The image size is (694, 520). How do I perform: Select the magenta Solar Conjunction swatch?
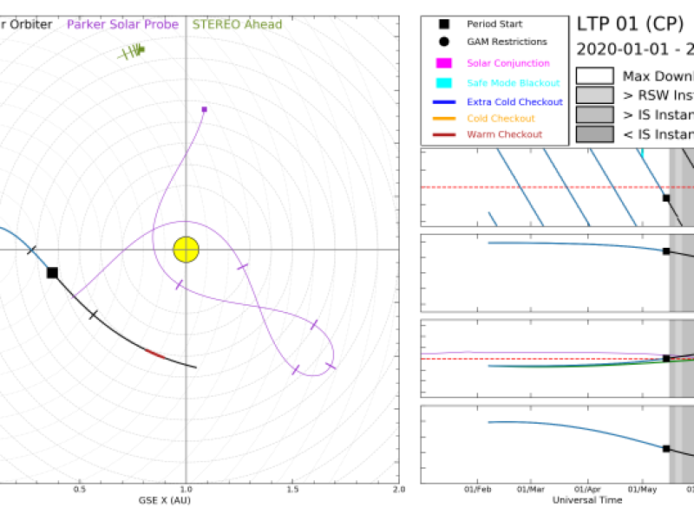coord(444,62)
